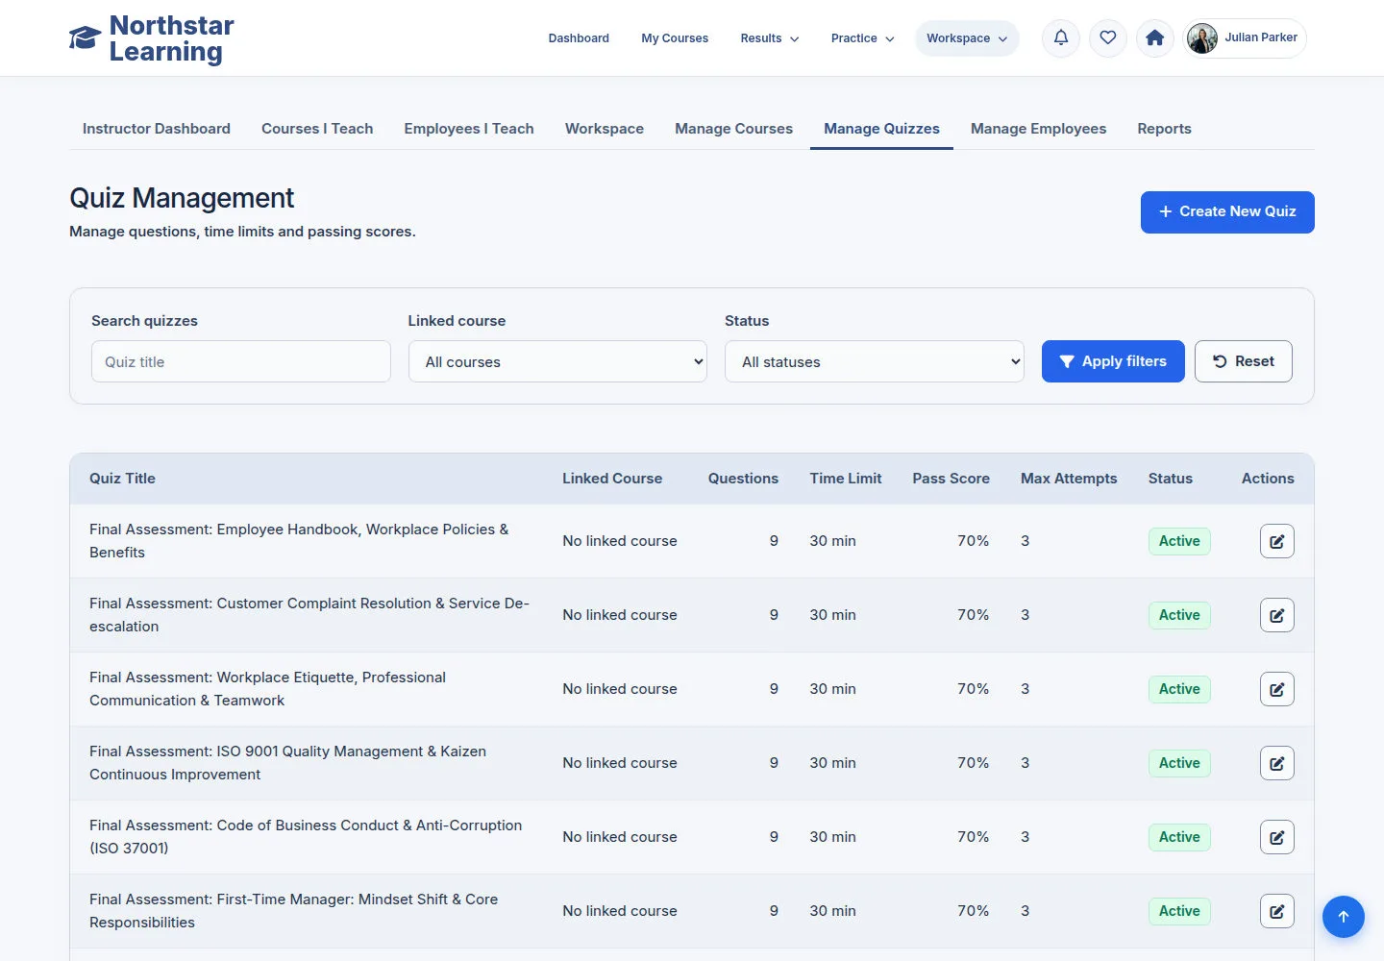Expand the Results menu dropdown

(x=770, y=38)
